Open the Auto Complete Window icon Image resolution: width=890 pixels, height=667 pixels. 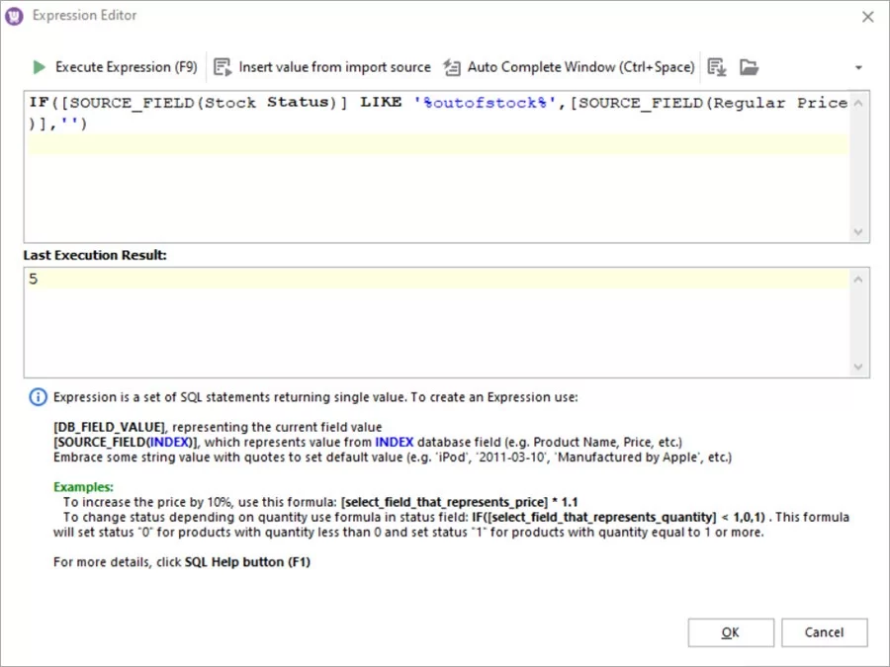(450, 67)
